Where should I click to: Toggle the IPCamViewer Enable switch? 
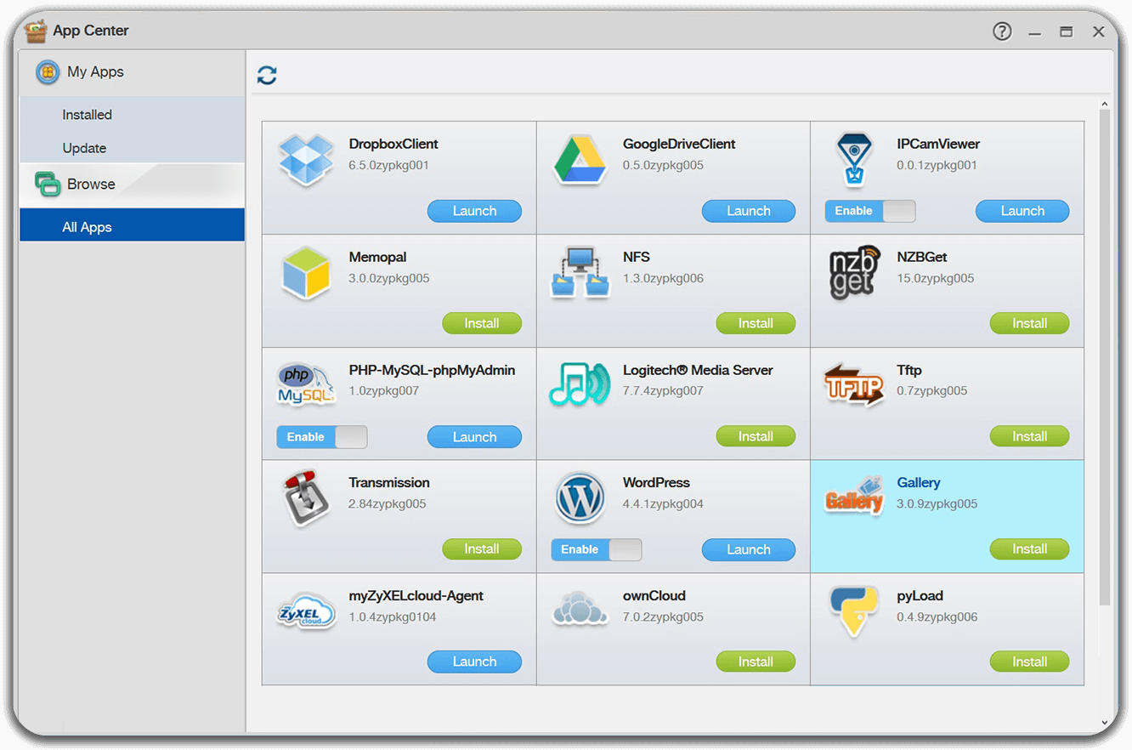pos(870,211)
